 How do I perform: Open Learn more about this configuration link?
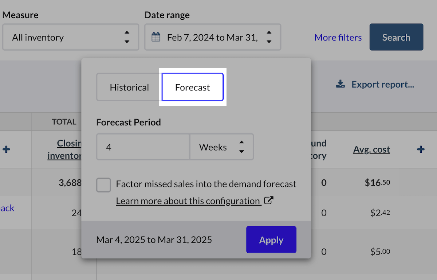(188, 201)
